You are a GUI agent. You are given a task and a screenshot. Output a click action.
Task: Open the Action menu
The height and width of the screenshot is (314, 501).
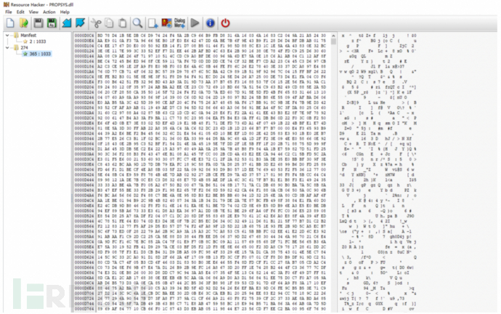coord(49,12)
